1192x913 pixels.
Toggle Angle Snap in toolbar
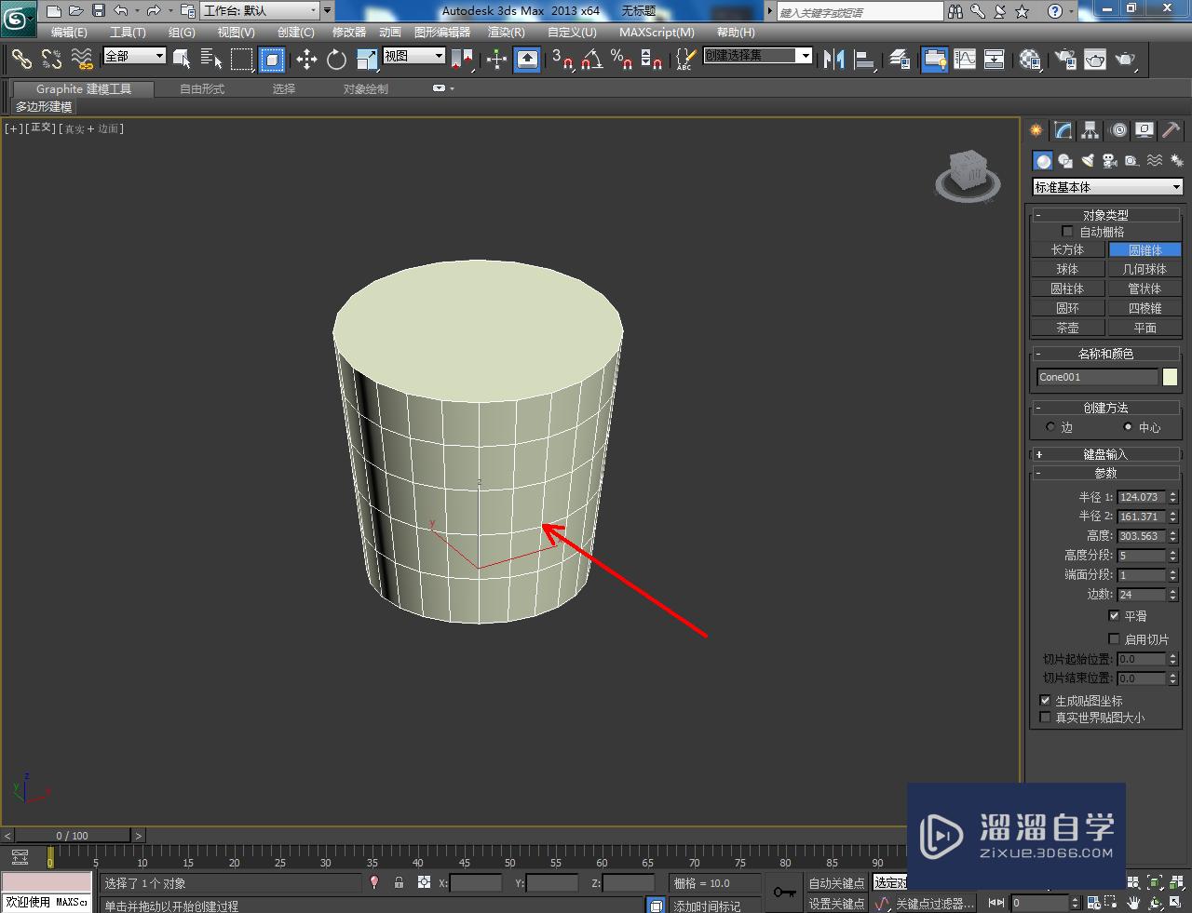tap(591, 60)
